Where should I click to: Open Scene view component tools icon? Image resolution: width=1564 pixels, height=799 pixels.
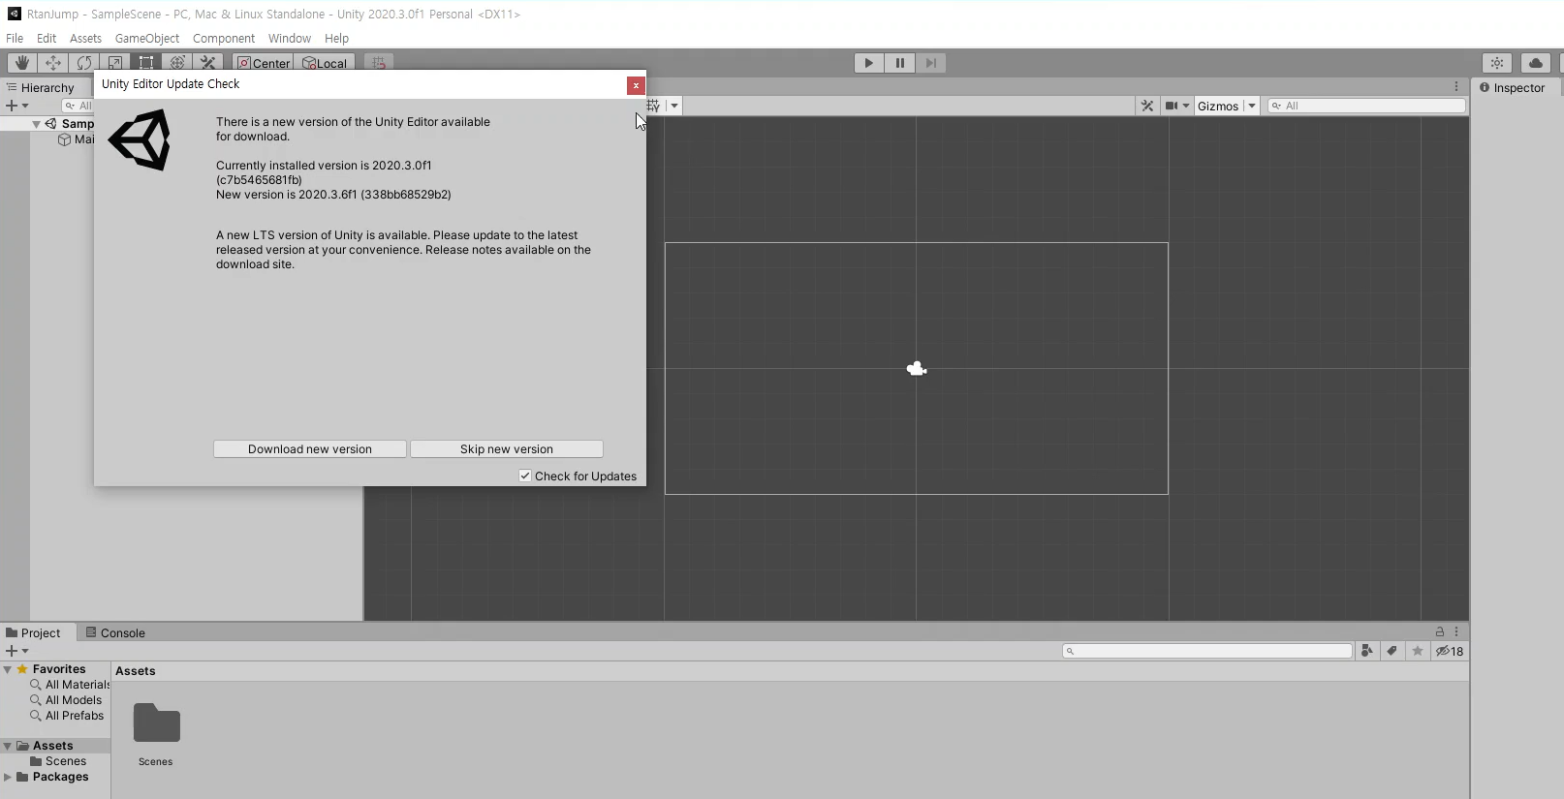pyautogui.click(x=1147, y=106)
